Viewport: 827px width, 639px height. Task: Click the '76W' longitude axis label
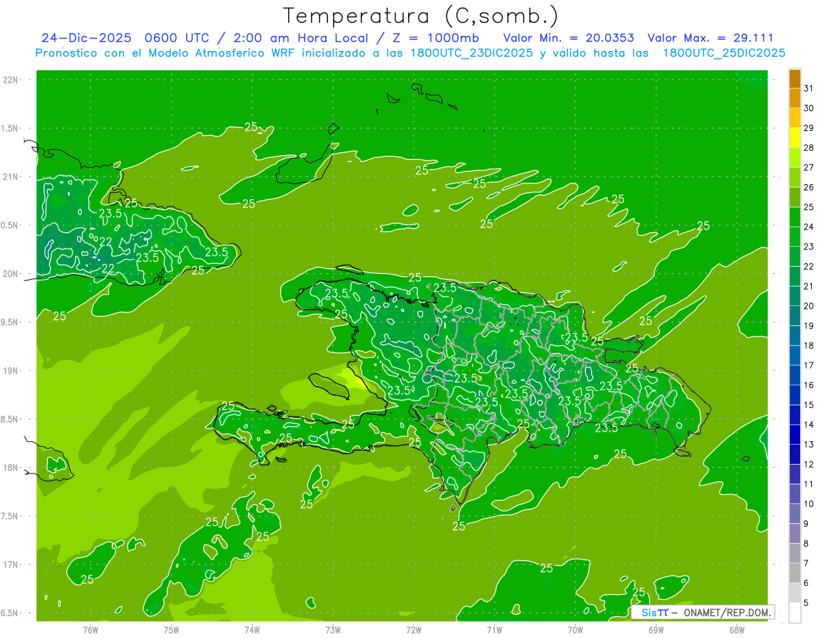coord(90,629)
